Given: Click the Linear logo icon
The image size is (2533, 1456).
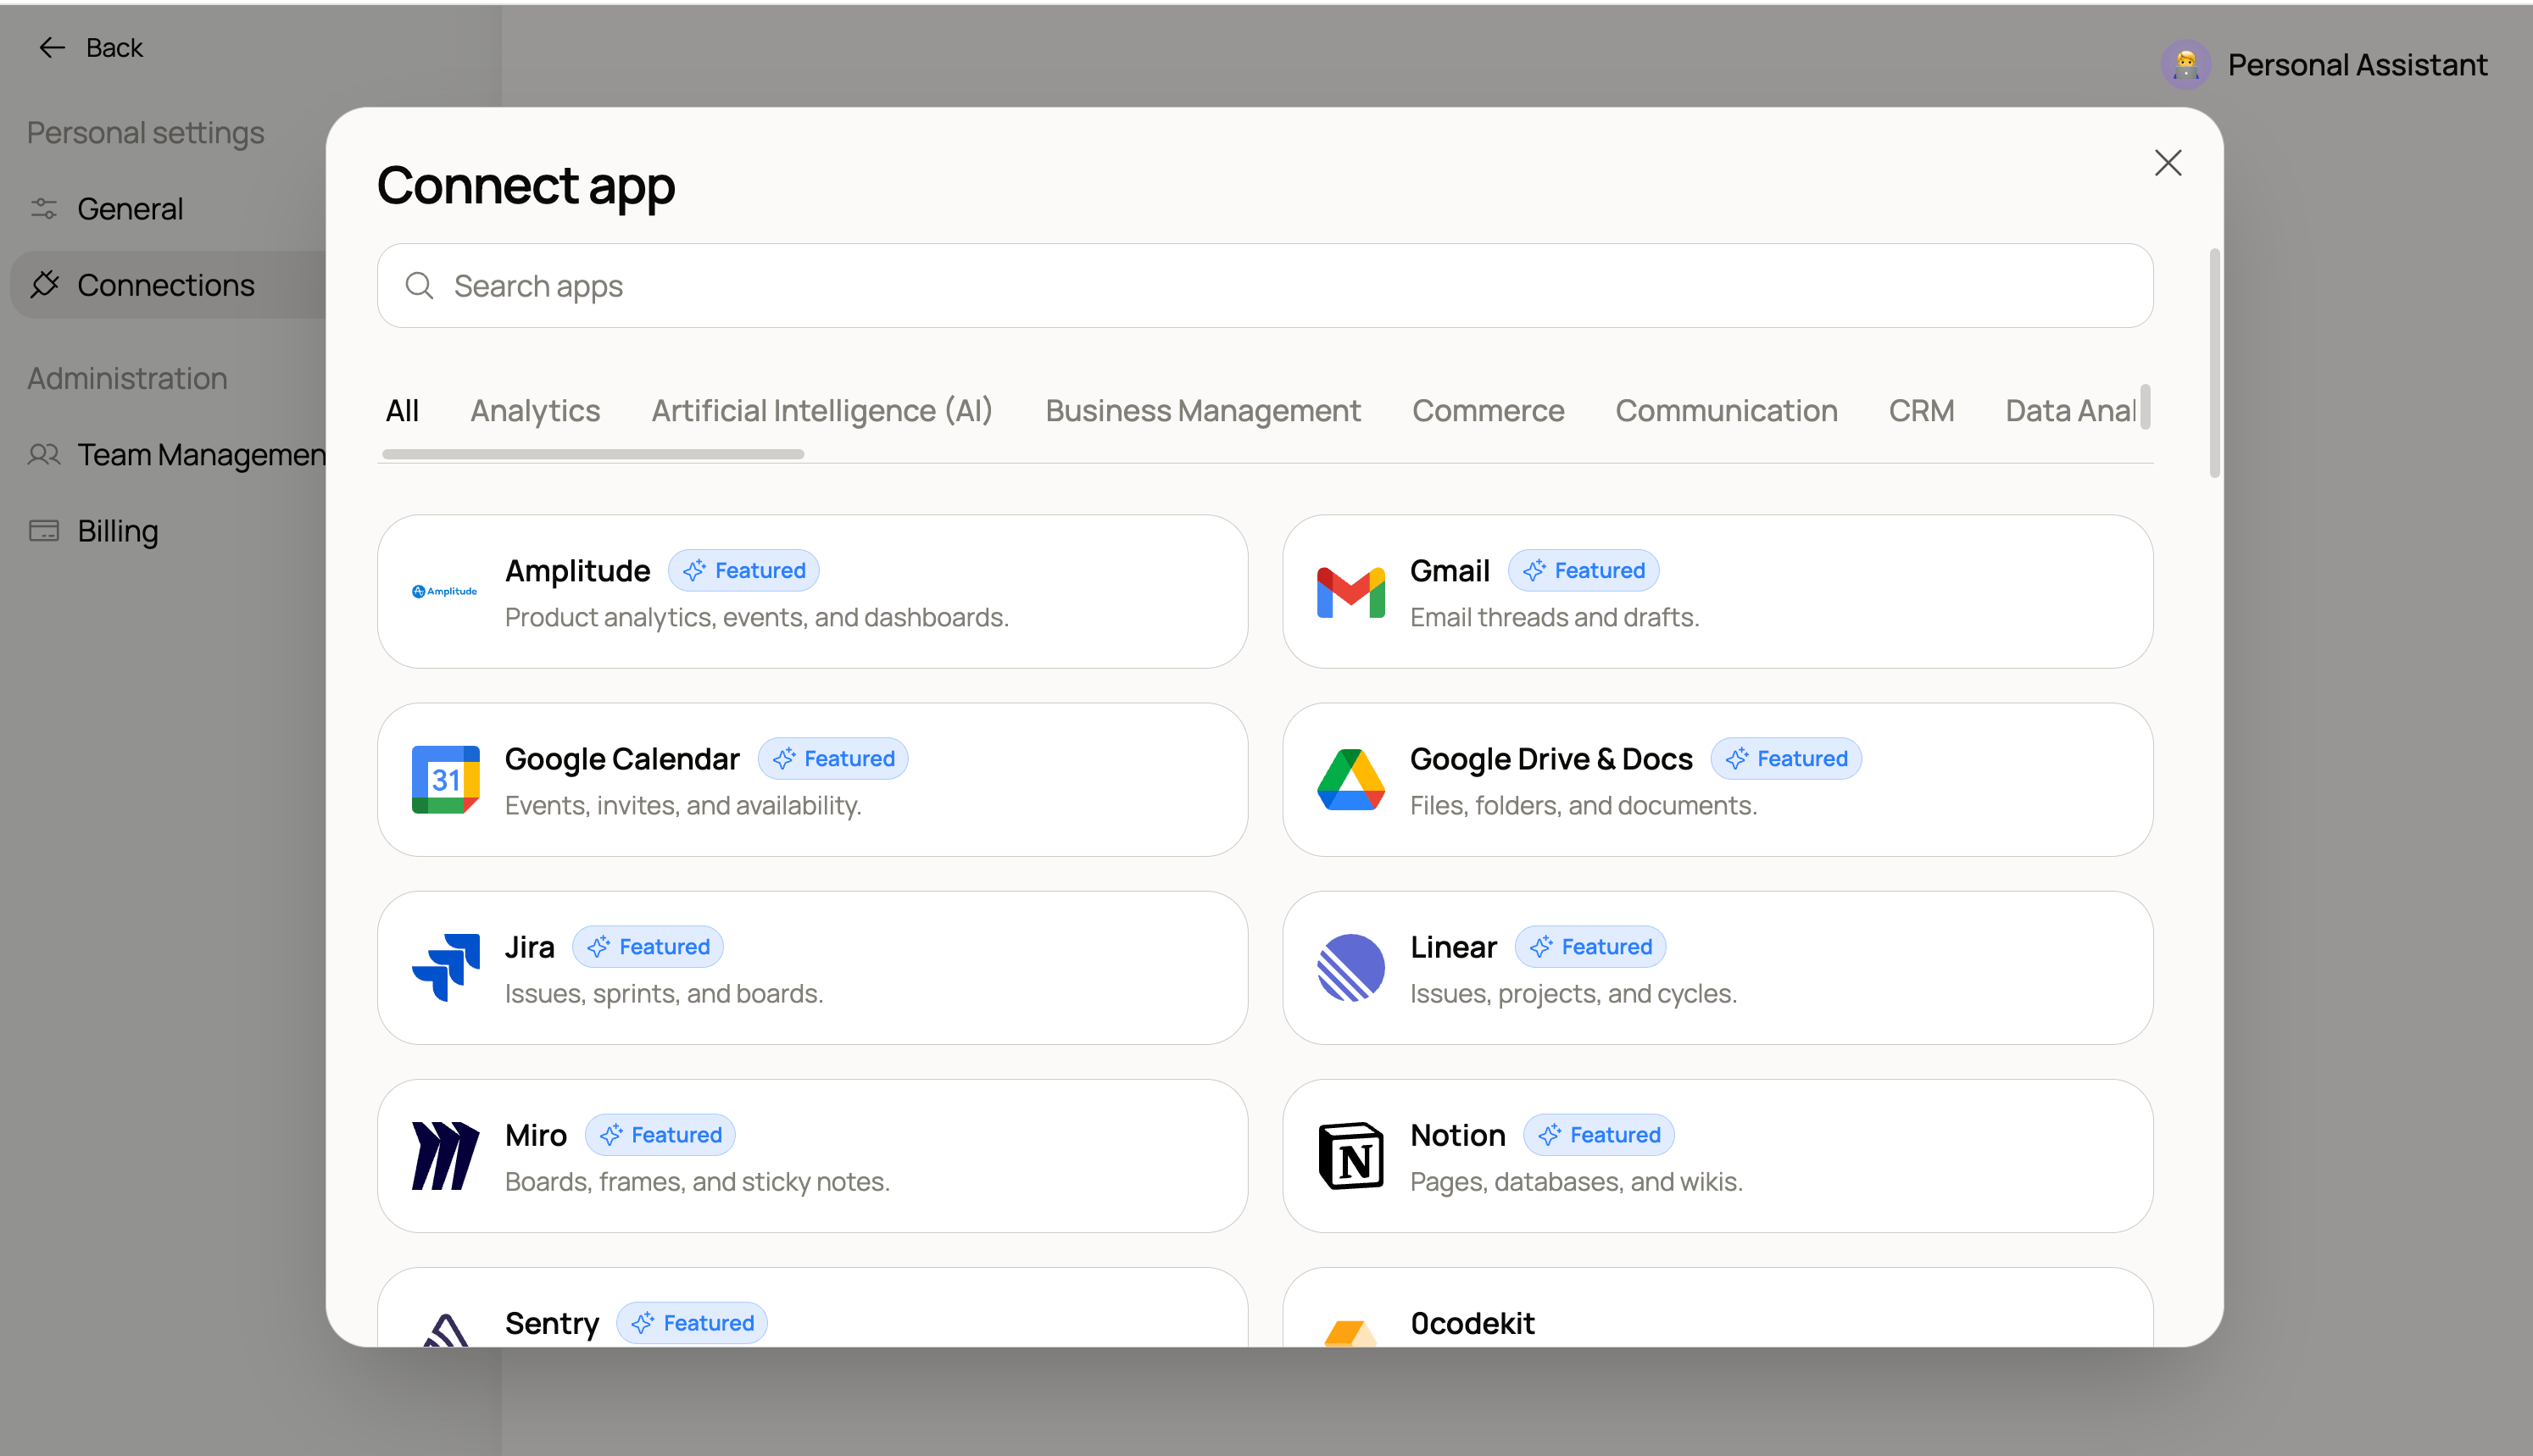Looking at the screenshot, I should pos(1350,967).
